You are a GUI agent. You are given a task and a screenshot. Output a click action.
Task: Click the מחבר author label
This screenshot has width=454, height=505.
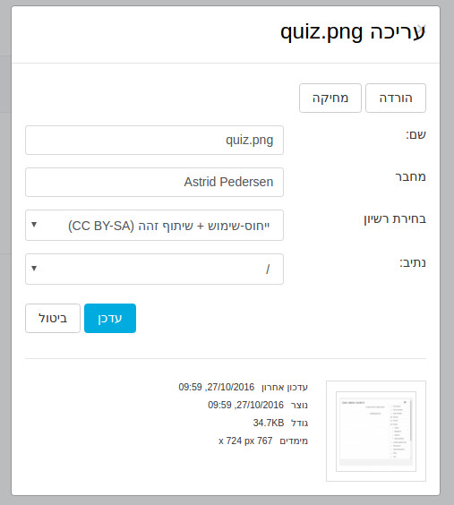click(x=410, y=176)
